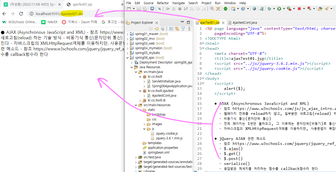Viewport: 336px width, 172px height.
Task: Expand the spring05_mybatis project
Action: point(128,53)
